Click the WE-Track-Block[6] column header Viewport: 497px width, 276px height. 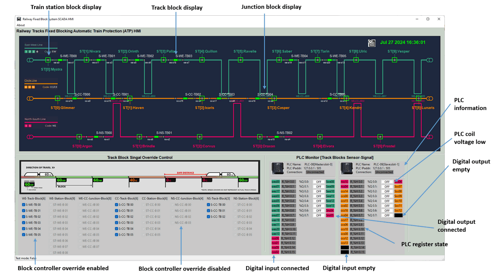[x=33, y=199]
